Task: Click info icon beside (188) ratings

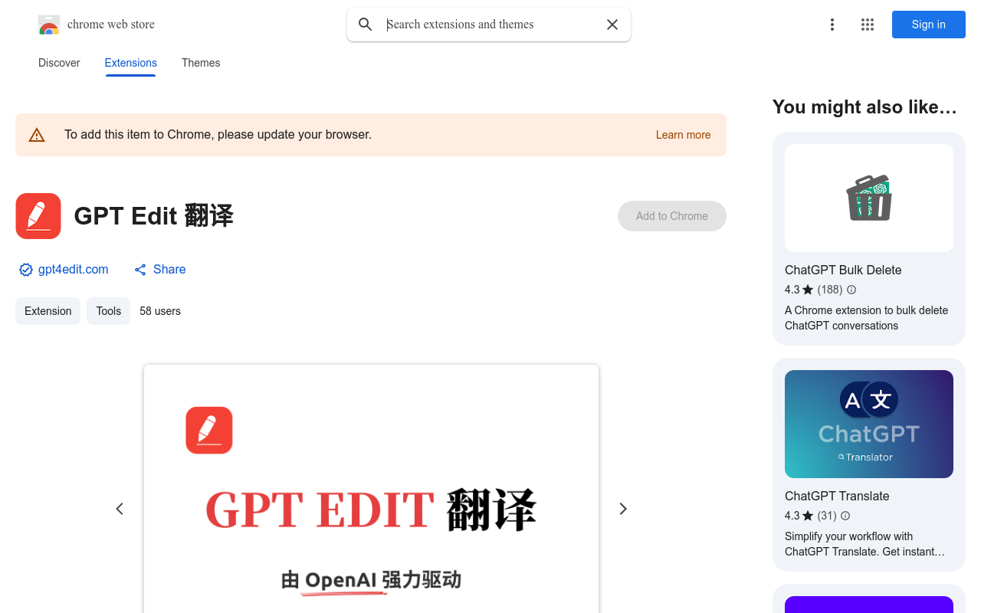Action: (851, 290)
